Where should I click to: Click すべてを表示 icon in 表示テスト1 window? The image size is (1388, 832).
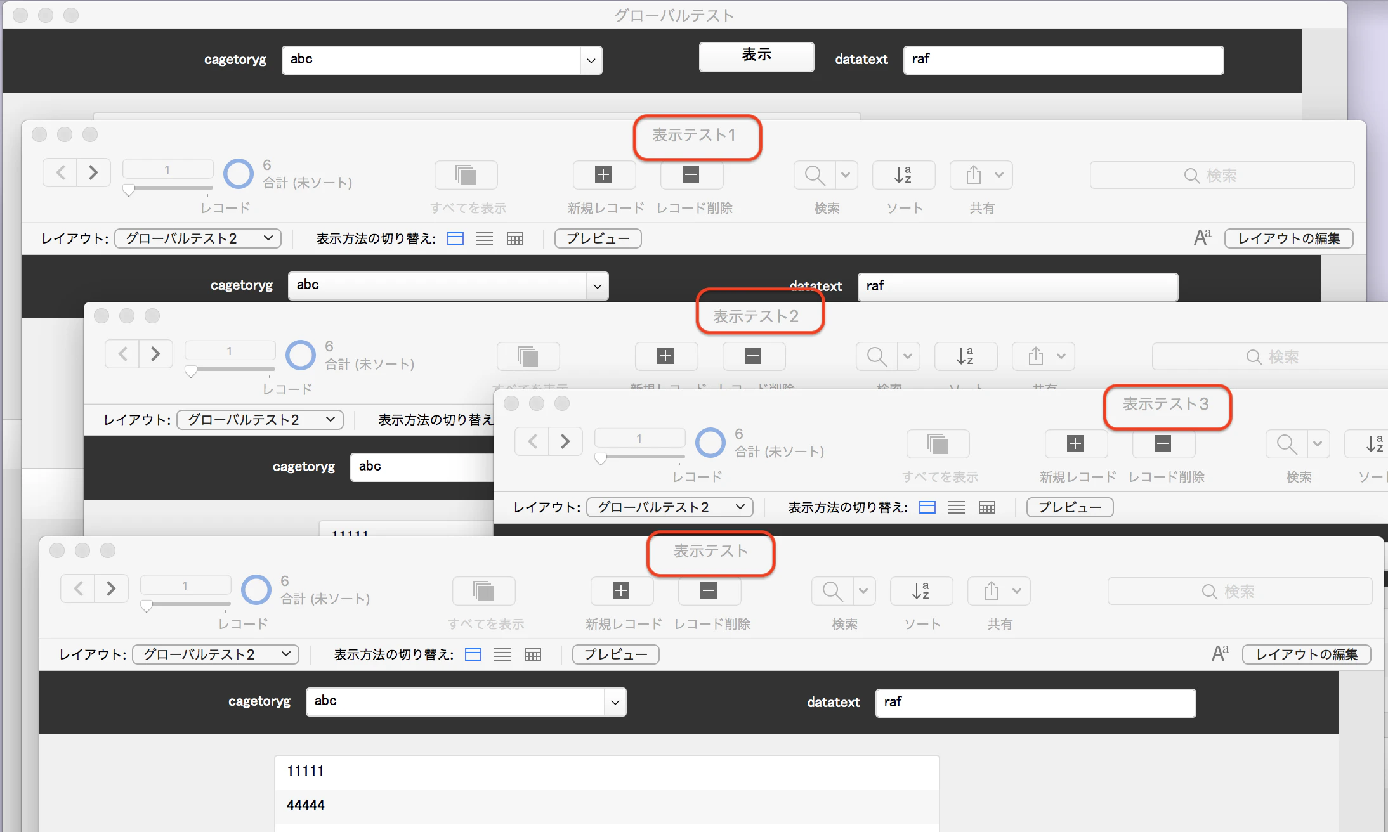point(466,175)
